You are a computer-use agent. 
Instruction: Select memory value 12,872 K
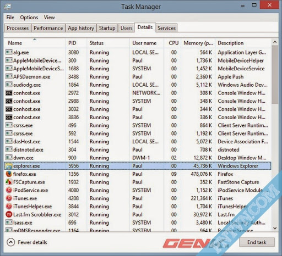[203, 158]
